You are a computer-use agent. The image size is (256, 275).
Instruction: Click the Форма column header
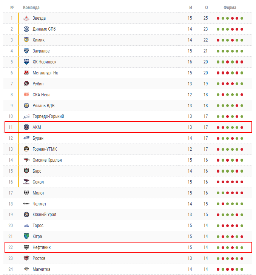(x=230, y=8)
